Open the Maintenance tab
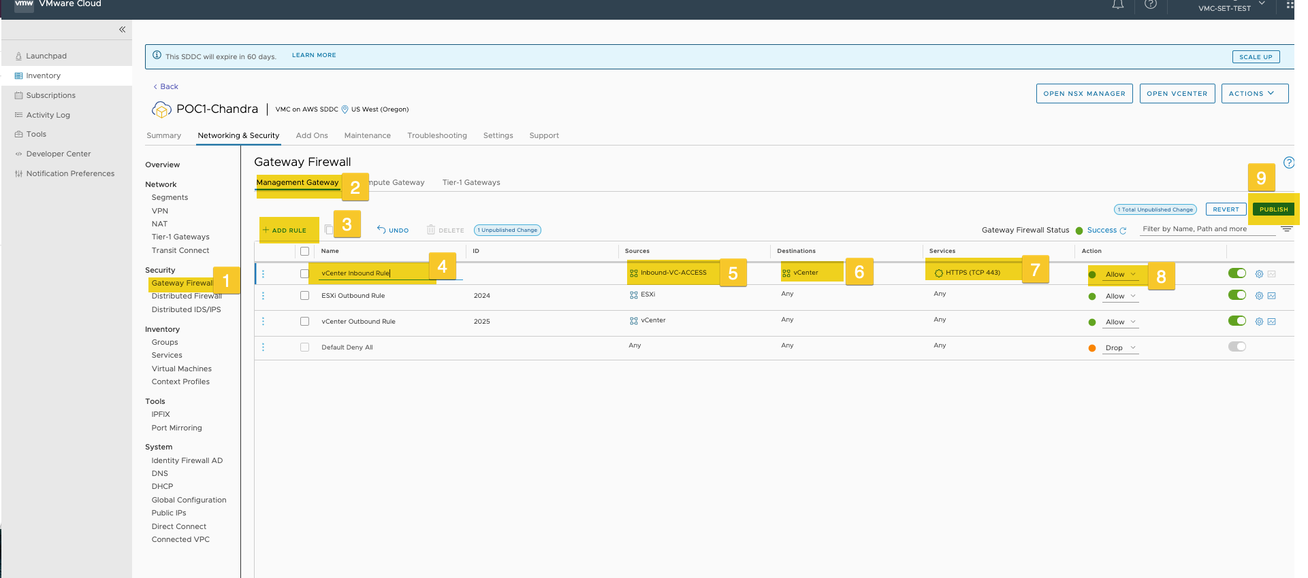 pyautogui.click(x=368, y=136)
